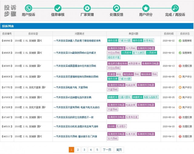Click complaint number 【471487】
Screen dimensions: 194x154
pos(7,117)
